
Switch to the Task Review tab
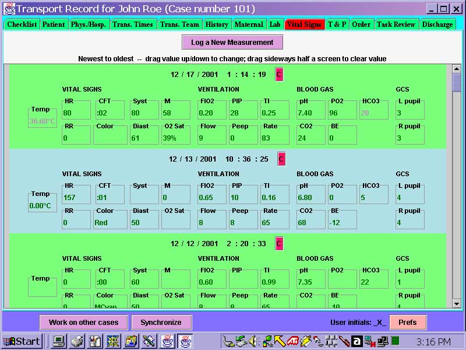(x=397, y=24)
